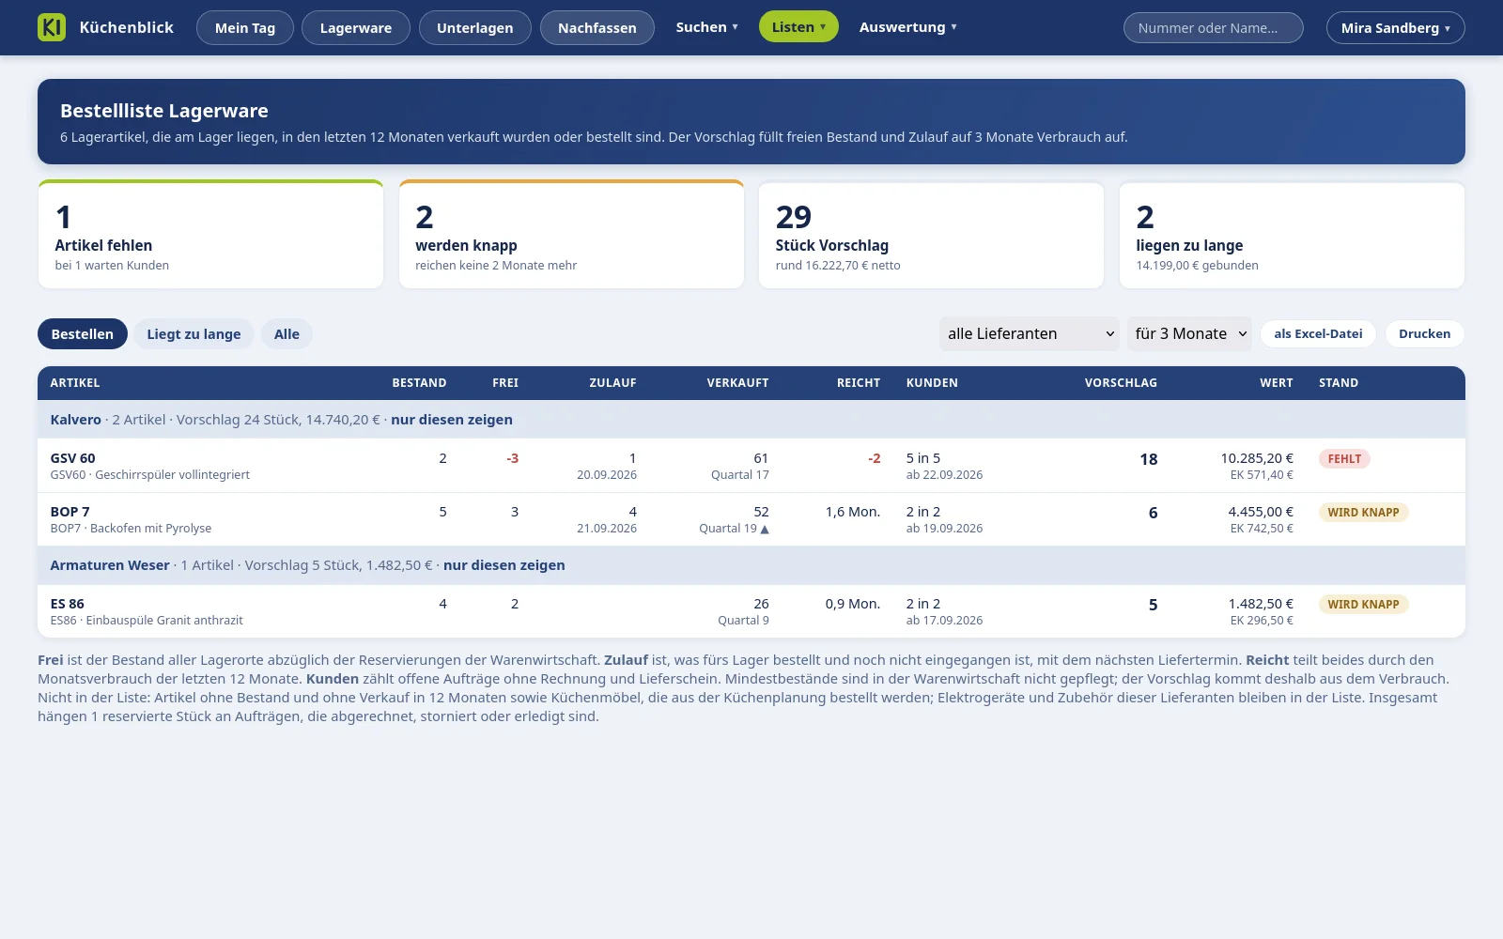Click the FEHLT status badge
Image resolution: width=1503 pixels, height=939 pixels.
1344,459
